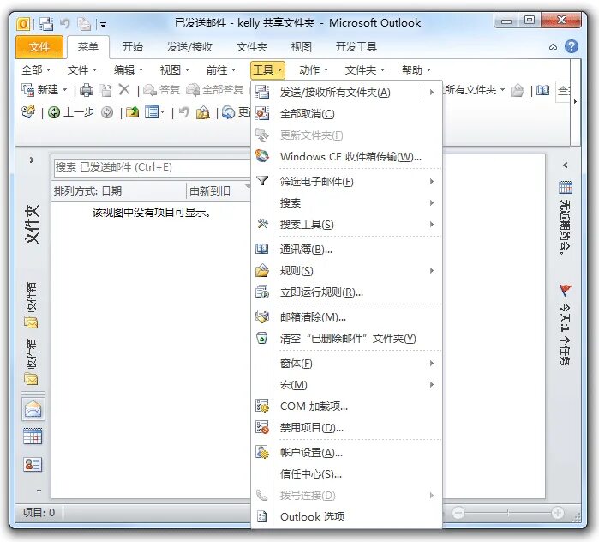Open the 窗体(F) submenu
599x542 pixels.
coord(346,363)
